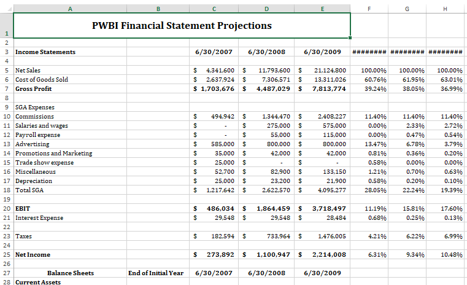Click Payroll expense value 115,000
This screenshot has width=467, height=285.
coord(334,135)
